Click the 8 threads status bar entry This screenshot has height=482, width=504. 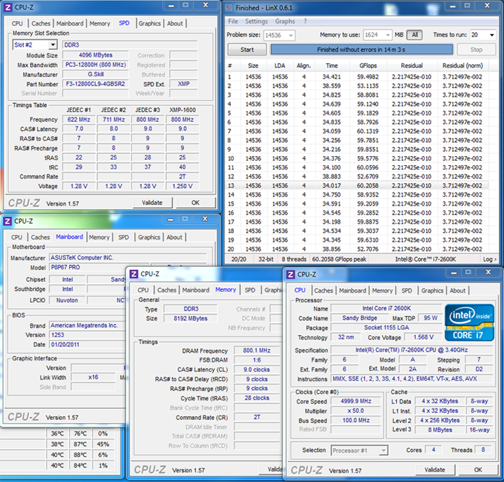click(x=294, y=259)
